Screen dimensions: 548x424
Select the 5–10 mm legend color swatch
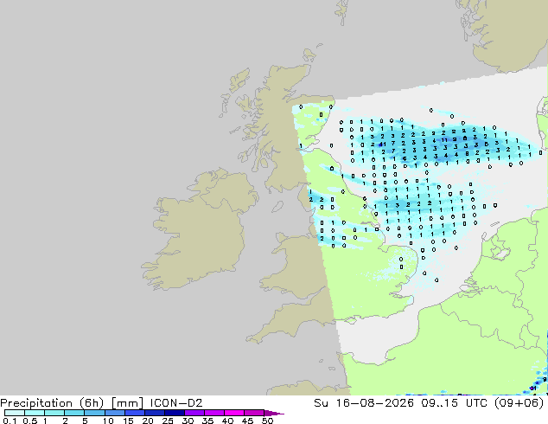coord(94,413)
